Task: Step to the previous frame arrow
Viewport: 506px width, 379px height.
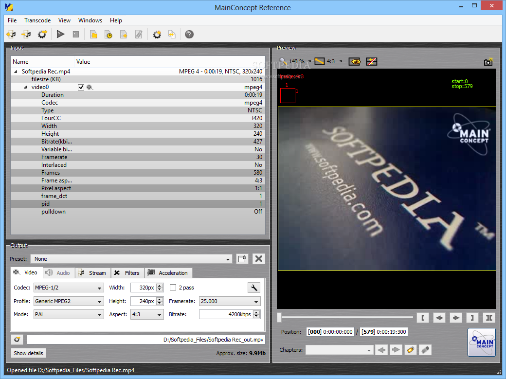Action: (x=439, y=318)
